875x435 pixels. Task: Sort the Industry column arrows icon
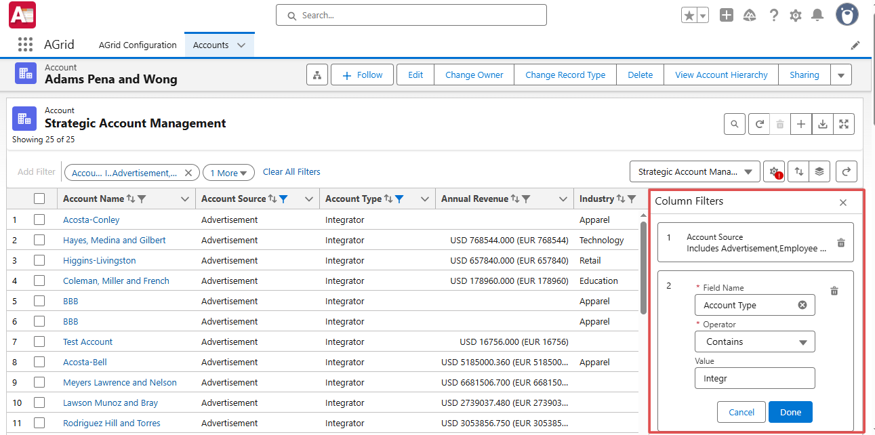coord(620,199)
